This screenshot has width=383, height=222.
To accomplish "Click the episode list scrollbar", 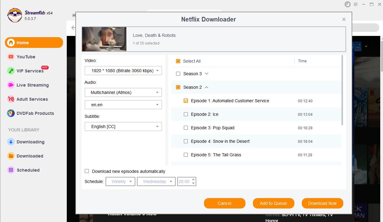I will (x=342, y=90).
